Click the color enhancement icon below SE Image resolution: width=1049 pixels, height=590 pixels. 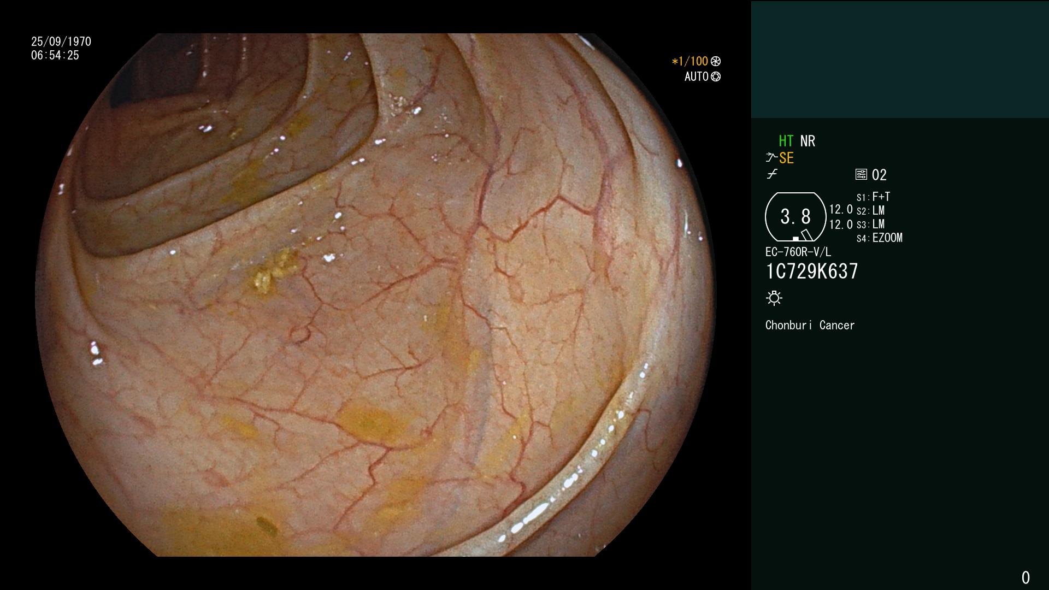pos(772,174)
